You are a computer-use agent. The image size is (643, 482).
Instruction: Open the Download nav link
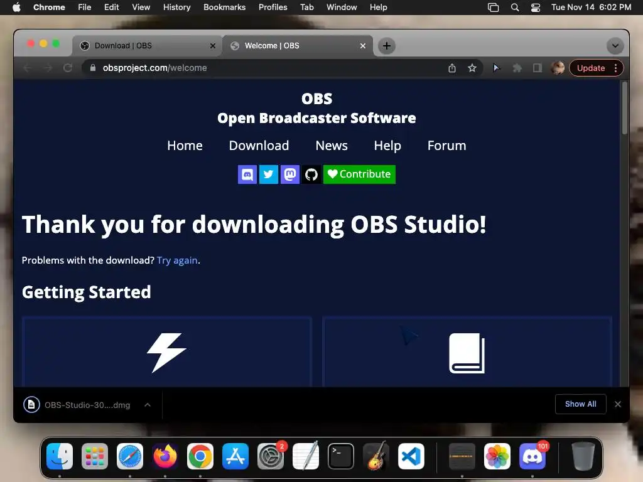click(259, 146)
